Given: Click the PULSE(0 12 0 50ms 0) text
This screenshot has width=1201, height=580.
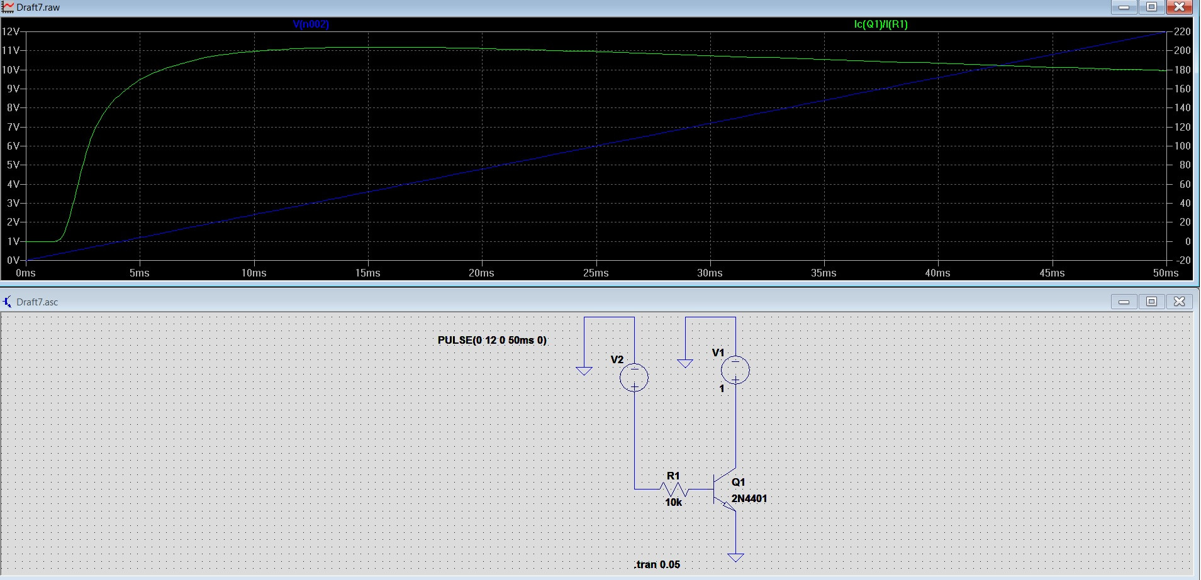Looking at the screenshot, I should (492, 340).
